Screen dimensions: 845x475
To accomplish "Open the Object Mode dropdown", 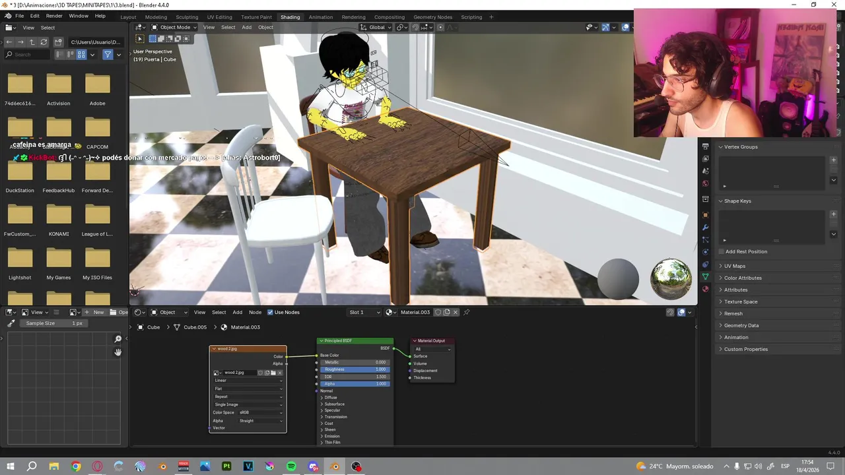I will coord(175,27).
